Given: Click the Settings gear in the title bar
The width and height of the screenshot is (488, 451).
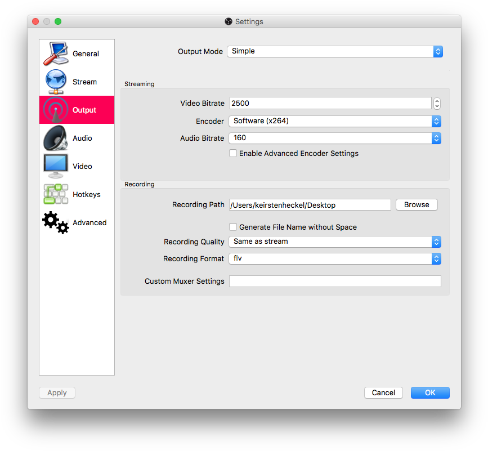Looking at the screenshot, I should coord(229,21).
